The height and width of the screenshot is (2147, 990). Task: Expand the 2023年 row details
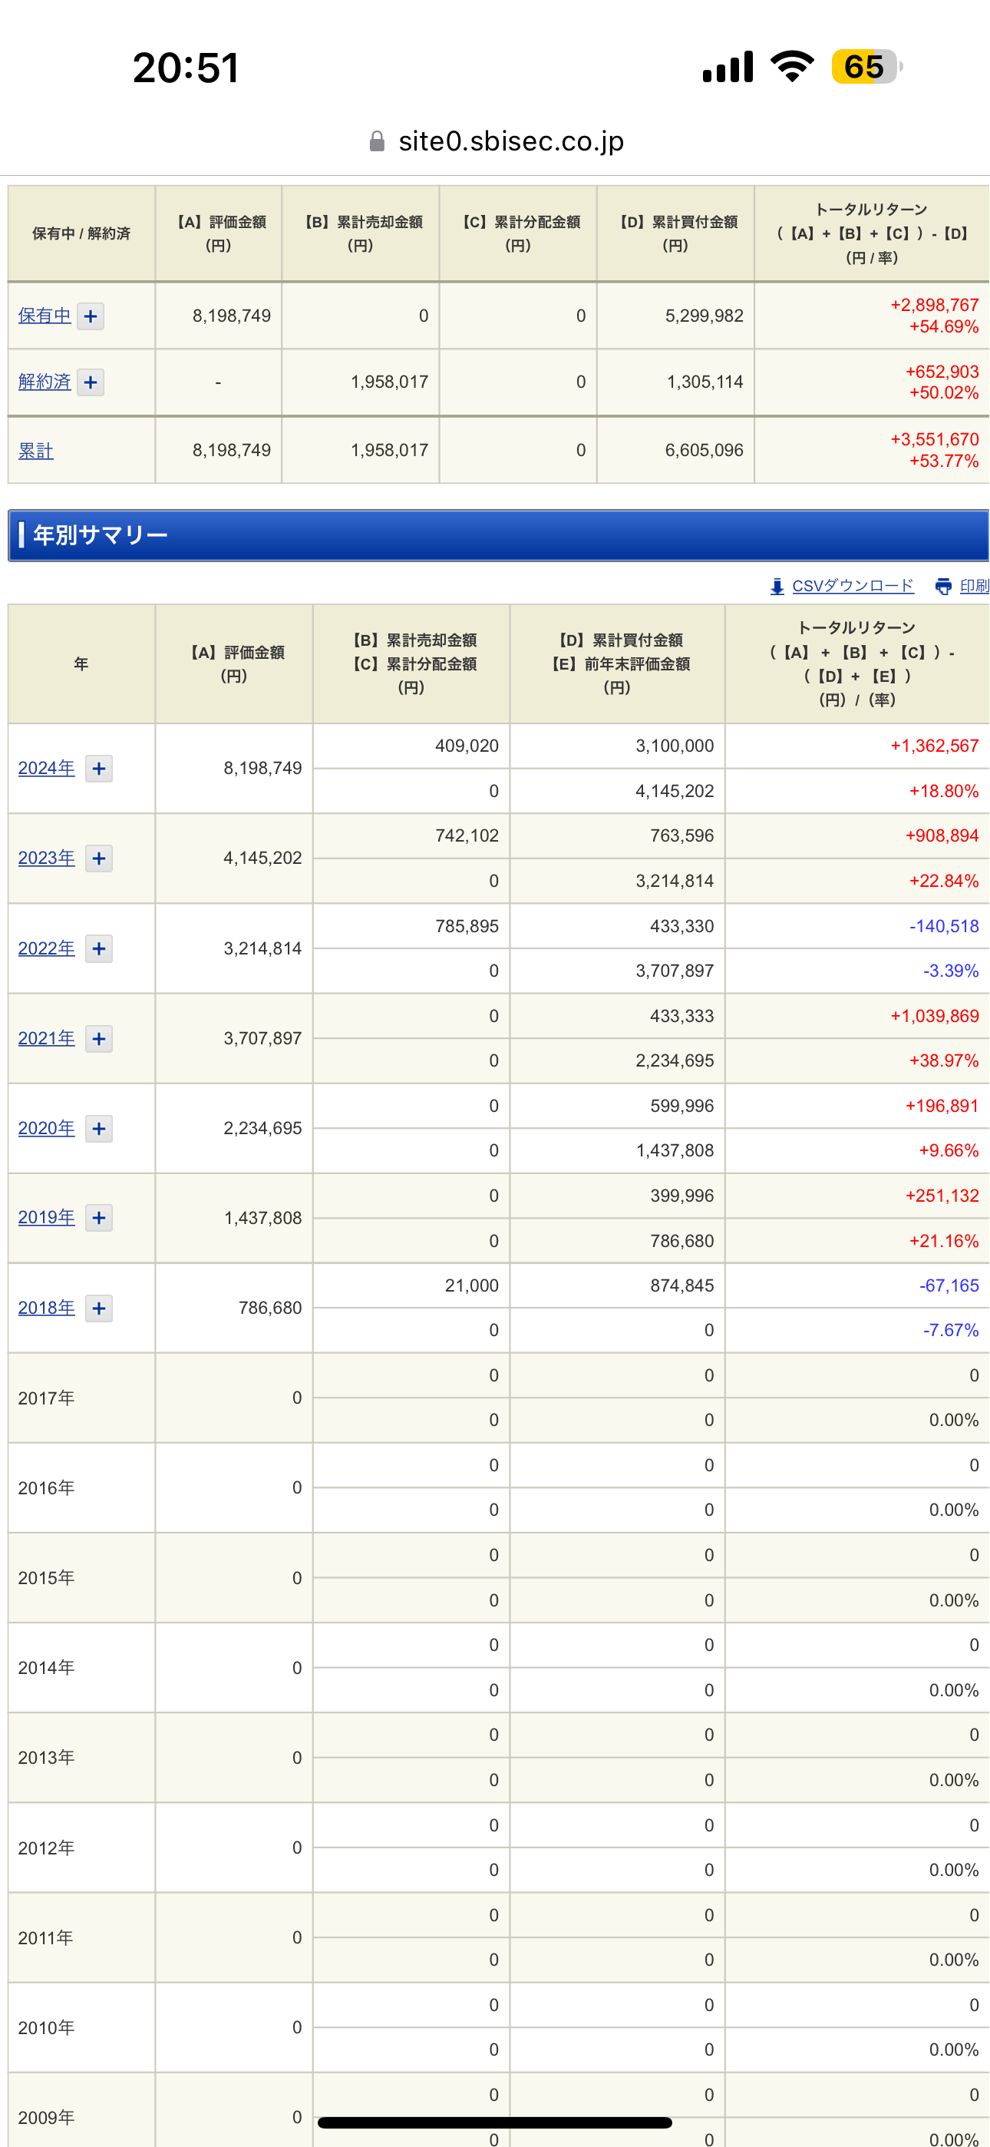coord(98,858)
